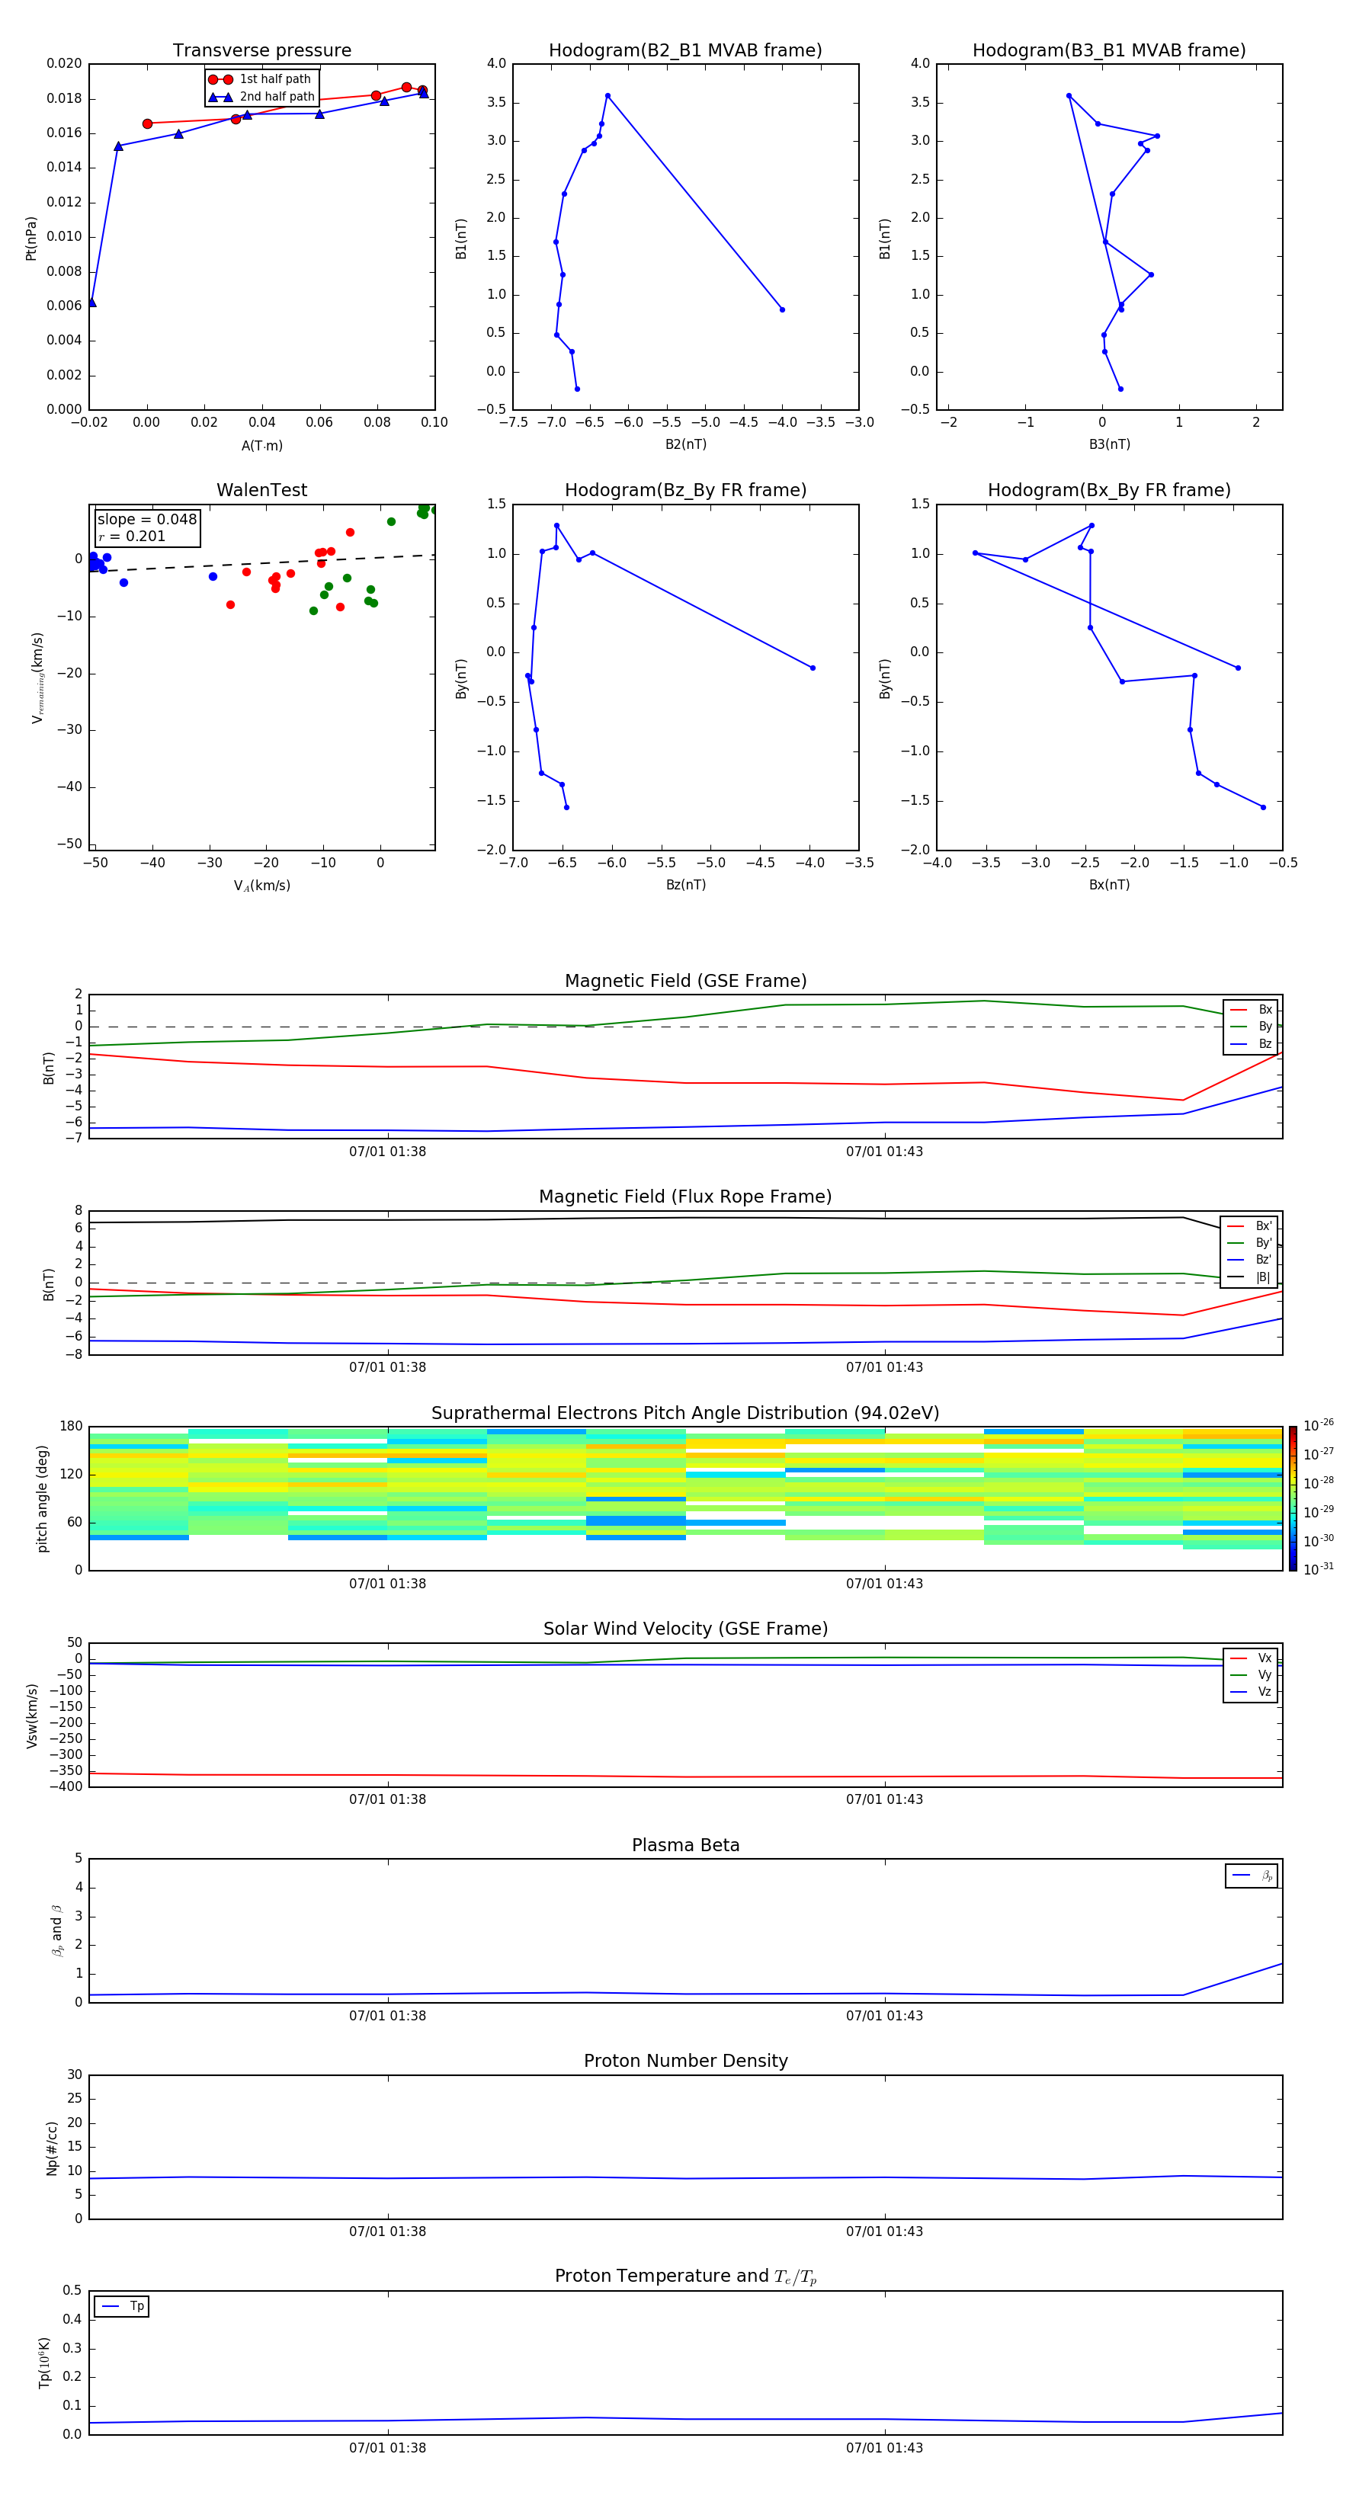The width and height of the screenshot is (1372, 2515).
Task: Click "Bx'" in Flux Rope Frame legend
Action: (x=1250, y=1226)
